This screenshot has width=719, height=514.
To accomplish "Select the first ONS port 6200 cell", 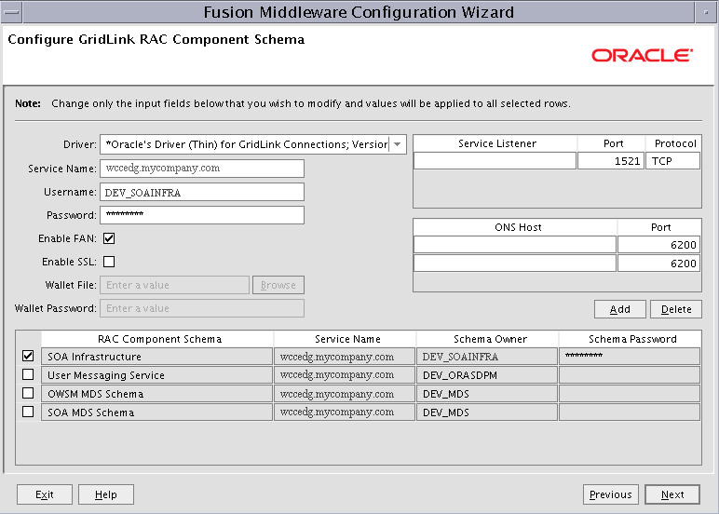I will 658,245.
